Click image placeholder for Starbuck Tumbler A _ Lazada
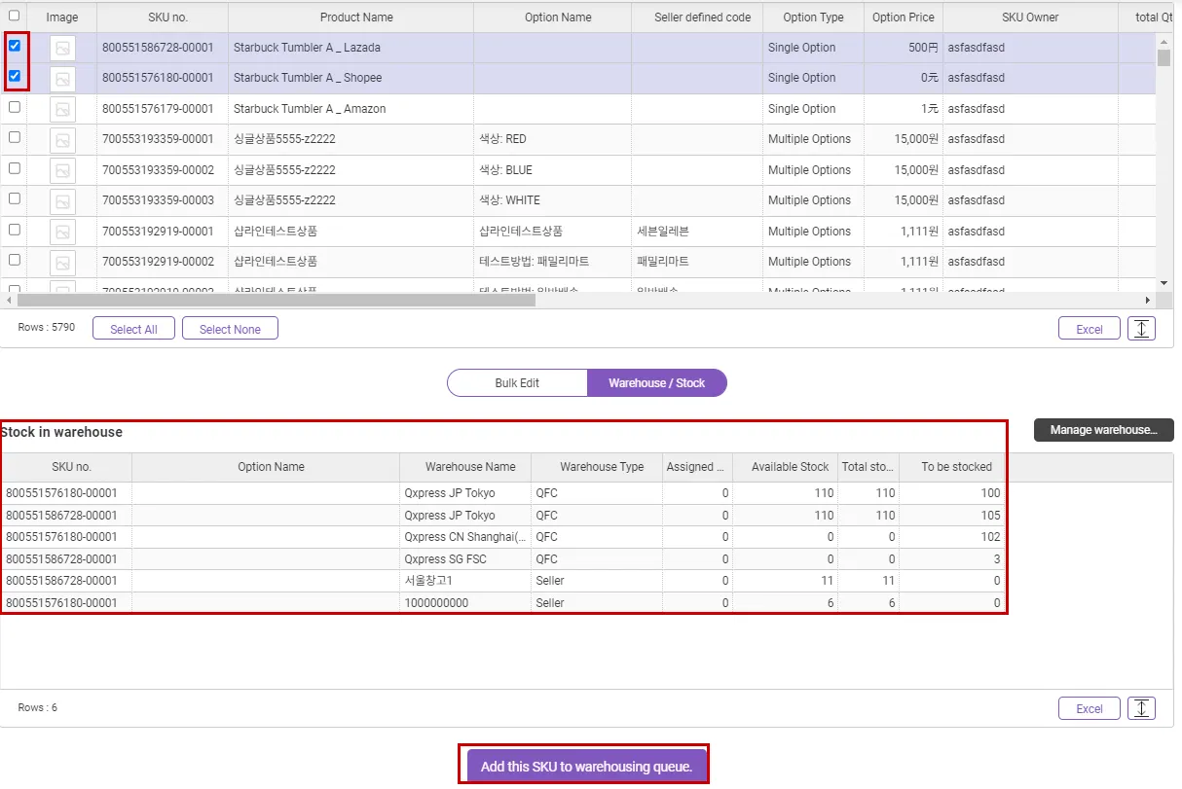The width and height of the screenshot is (1182, 789). coord(62,48)
